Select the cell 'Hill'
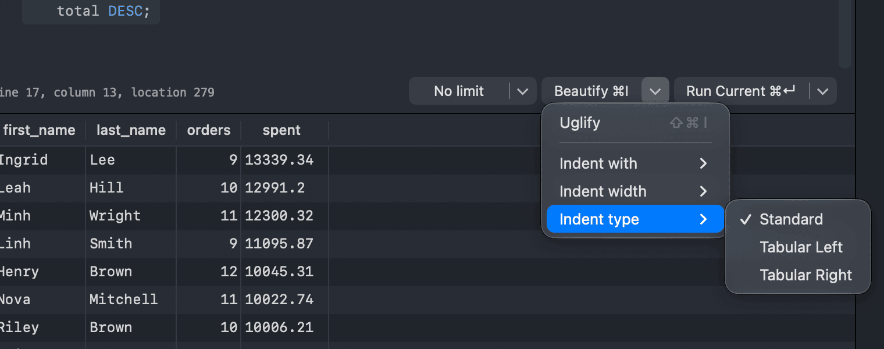 131,188
